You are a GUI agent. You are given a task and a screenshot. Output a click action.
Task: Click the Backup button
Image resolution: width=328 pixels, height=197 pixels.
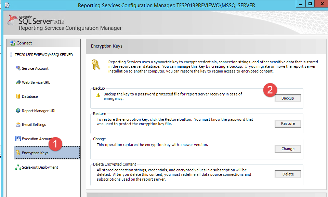click(x=288, y=98)
